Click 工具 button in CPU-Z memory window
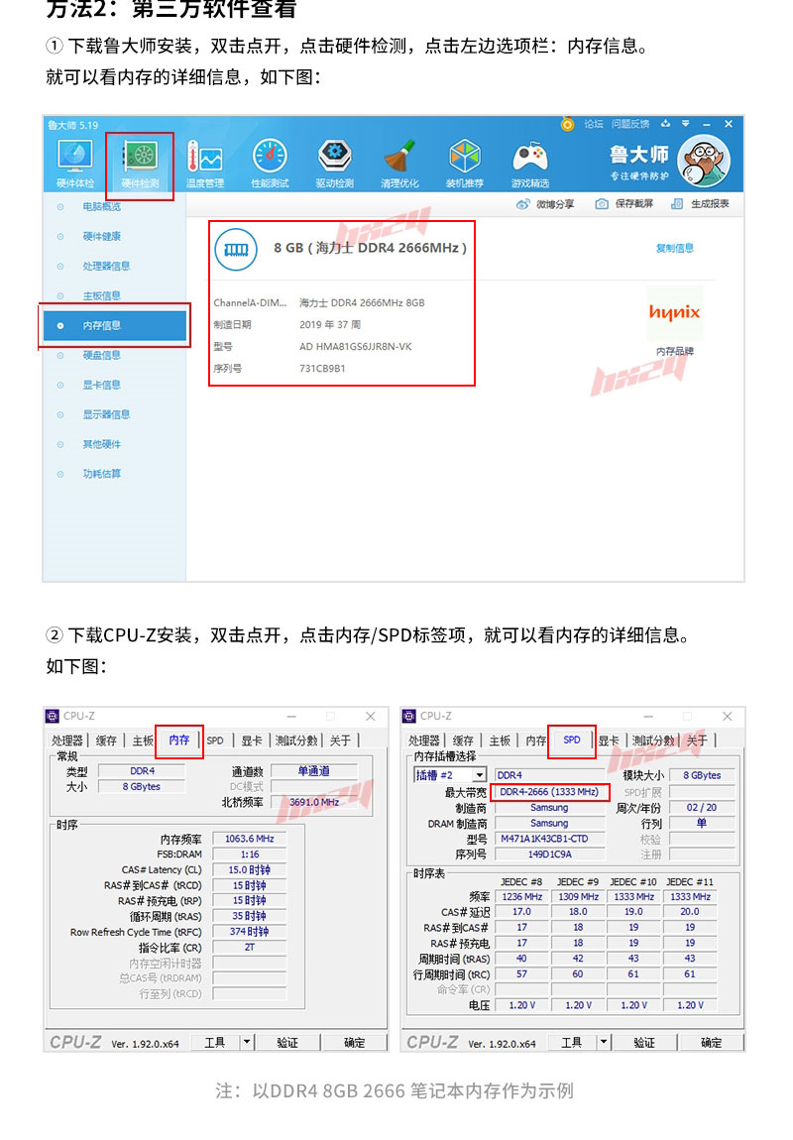The image size is (793, 1140). point(214,1043)
